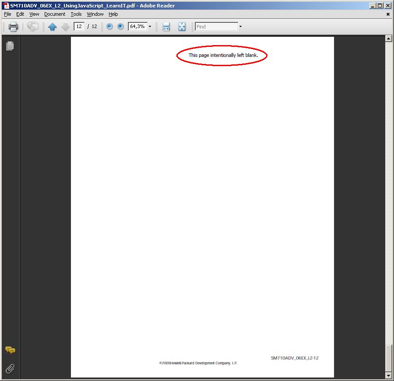Viewport: 394px width, 381px height.
Task: Select the Fit Full Page icon
Action: (x=182, y=26)
